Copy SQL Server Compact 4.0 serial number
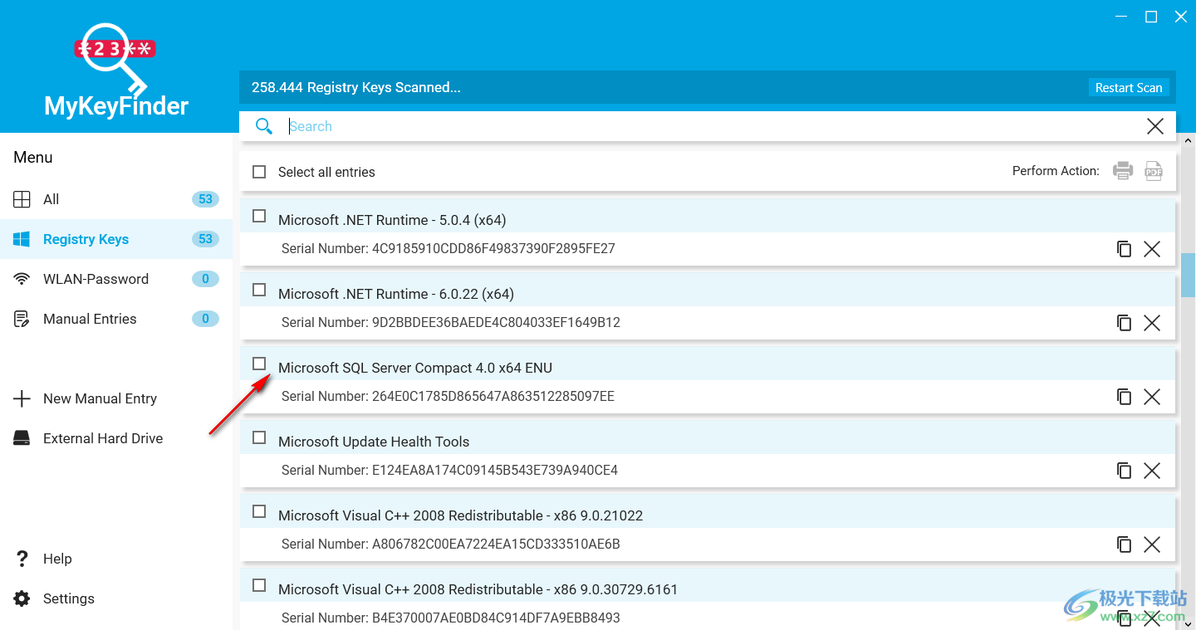The width and height of the screenshot is (1196, 630). pyautogui.click(x=1124, y=397)
